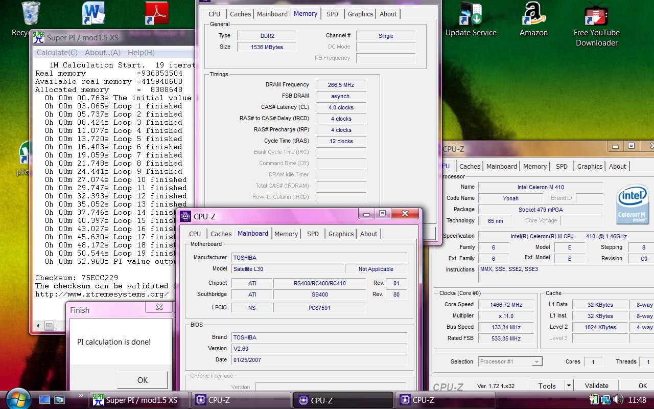Select the Caches tab in the Mainboard CPU-Z window
The width and height of the screenshot is (654, 409).
pyautogui.click(x=221, y=234)
